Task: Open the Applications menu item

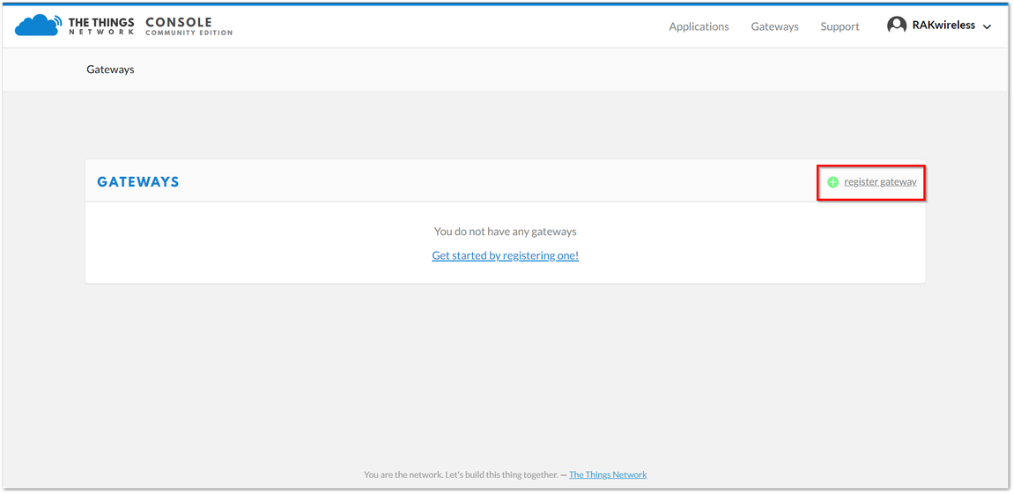Action: (699, 26)
